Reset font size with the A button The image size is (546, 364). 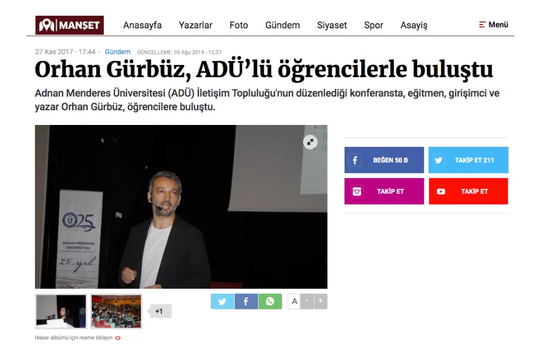[x=294, y=301]
